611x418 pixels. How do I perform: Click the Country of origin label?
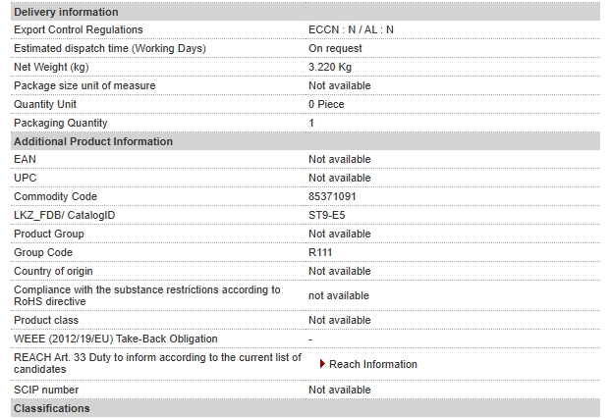tap(53, 271)
